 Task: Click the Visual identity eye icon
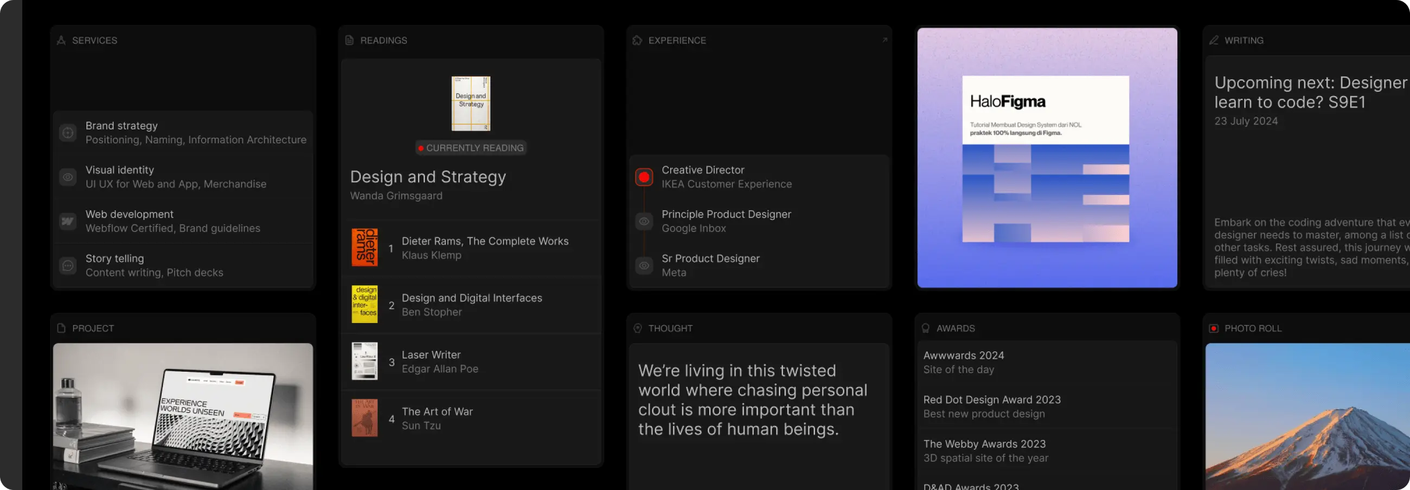[x=68, y=177]
